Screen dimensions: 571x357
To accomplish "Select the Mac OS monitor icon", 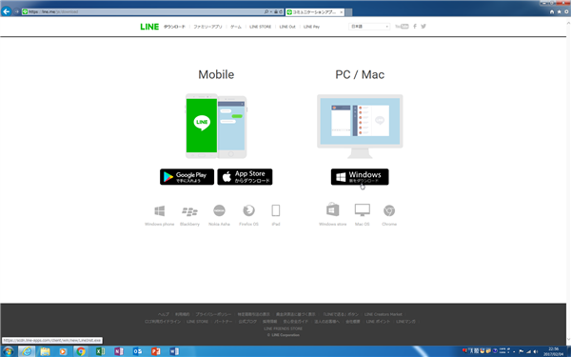I will (x=363, y=209).
